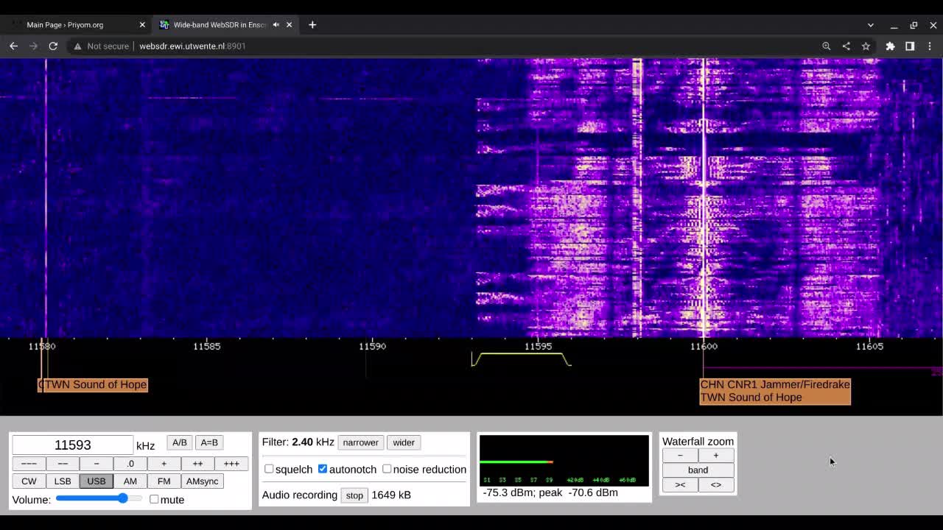This screenshot has width=943, height=530.
Task: Switch to the Main Page Priyom.org tab
Action: pos(77,24)
